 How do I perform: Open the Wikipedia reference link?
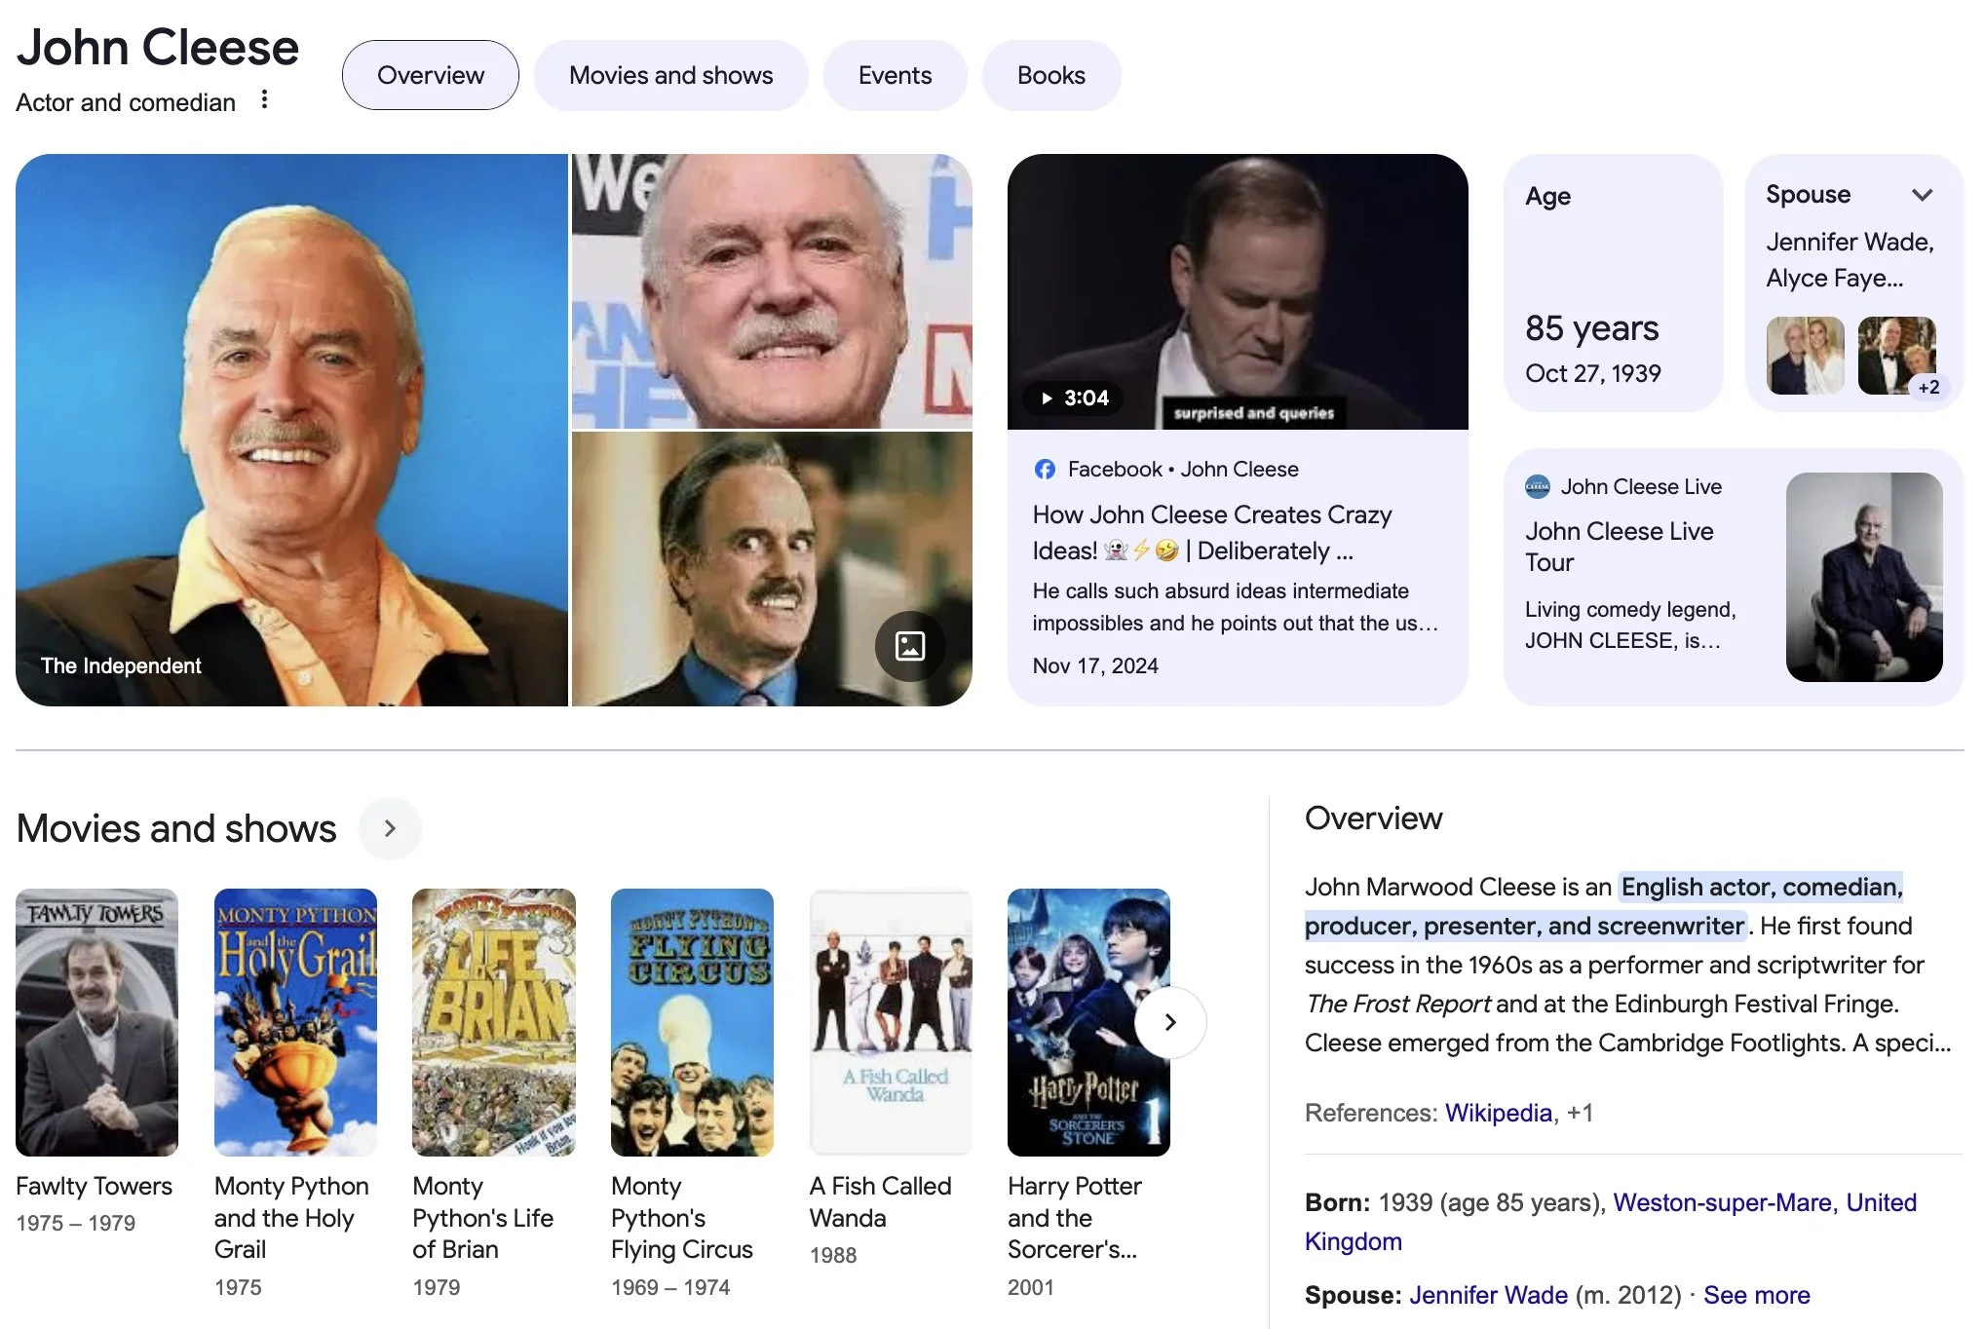tap(1498, 1113)
